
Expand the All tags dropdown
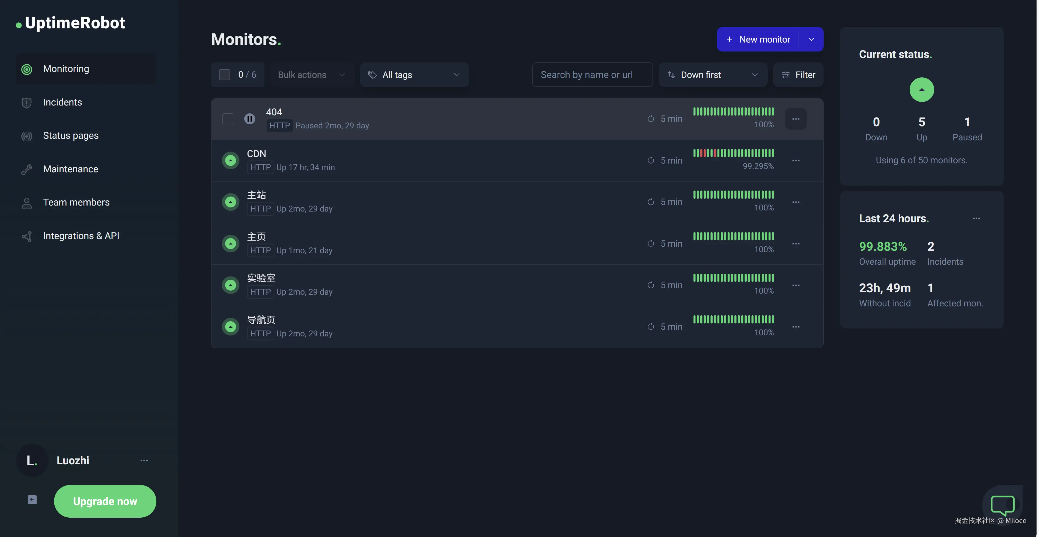(414, 74)
